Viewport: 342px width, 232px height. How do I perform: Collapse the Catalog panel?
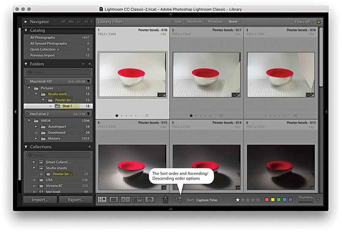(26, 30)
